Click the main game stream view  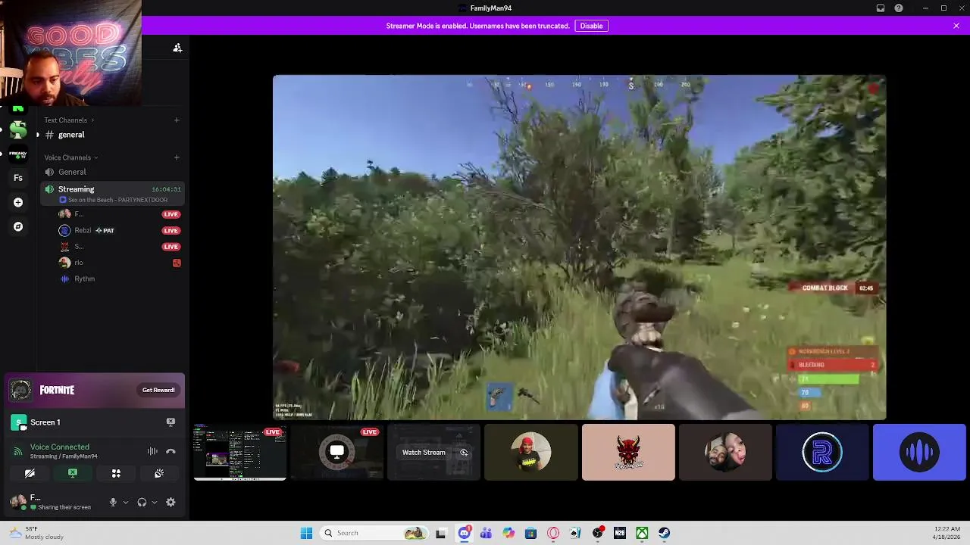pyautogui.click(x=580, y=247)
